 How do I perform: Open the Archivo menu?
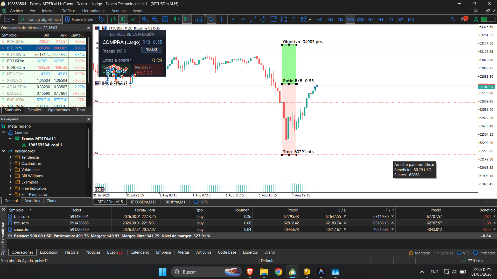click(x=16, y=11)
